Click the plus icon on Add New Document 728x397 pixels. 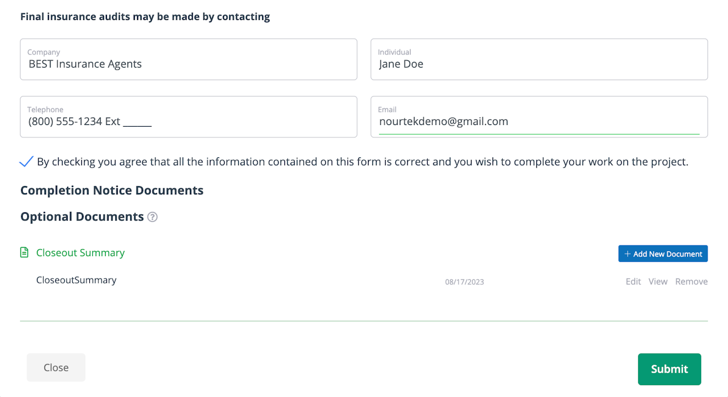click(627, 254)
